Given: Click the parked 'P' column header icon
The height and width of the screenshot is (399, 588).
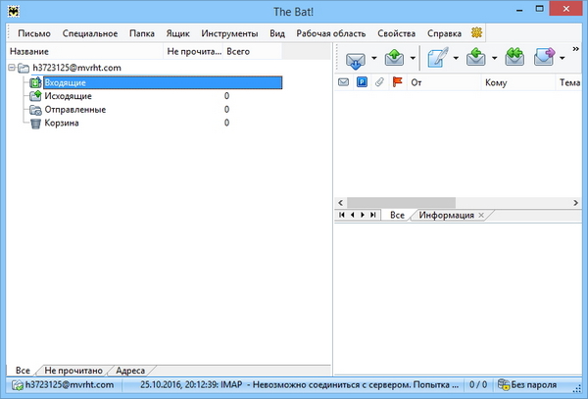Looking at the screenshot, I should pyautogui.click(x=362, y=83).
